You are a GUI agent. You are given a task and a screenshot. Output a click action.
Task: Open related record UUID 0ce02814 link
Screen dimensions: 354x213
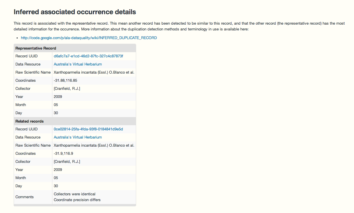[x=88, y=129]
